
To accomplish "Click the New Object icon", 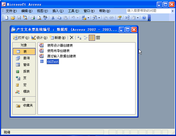I will [x=133, y=18].
